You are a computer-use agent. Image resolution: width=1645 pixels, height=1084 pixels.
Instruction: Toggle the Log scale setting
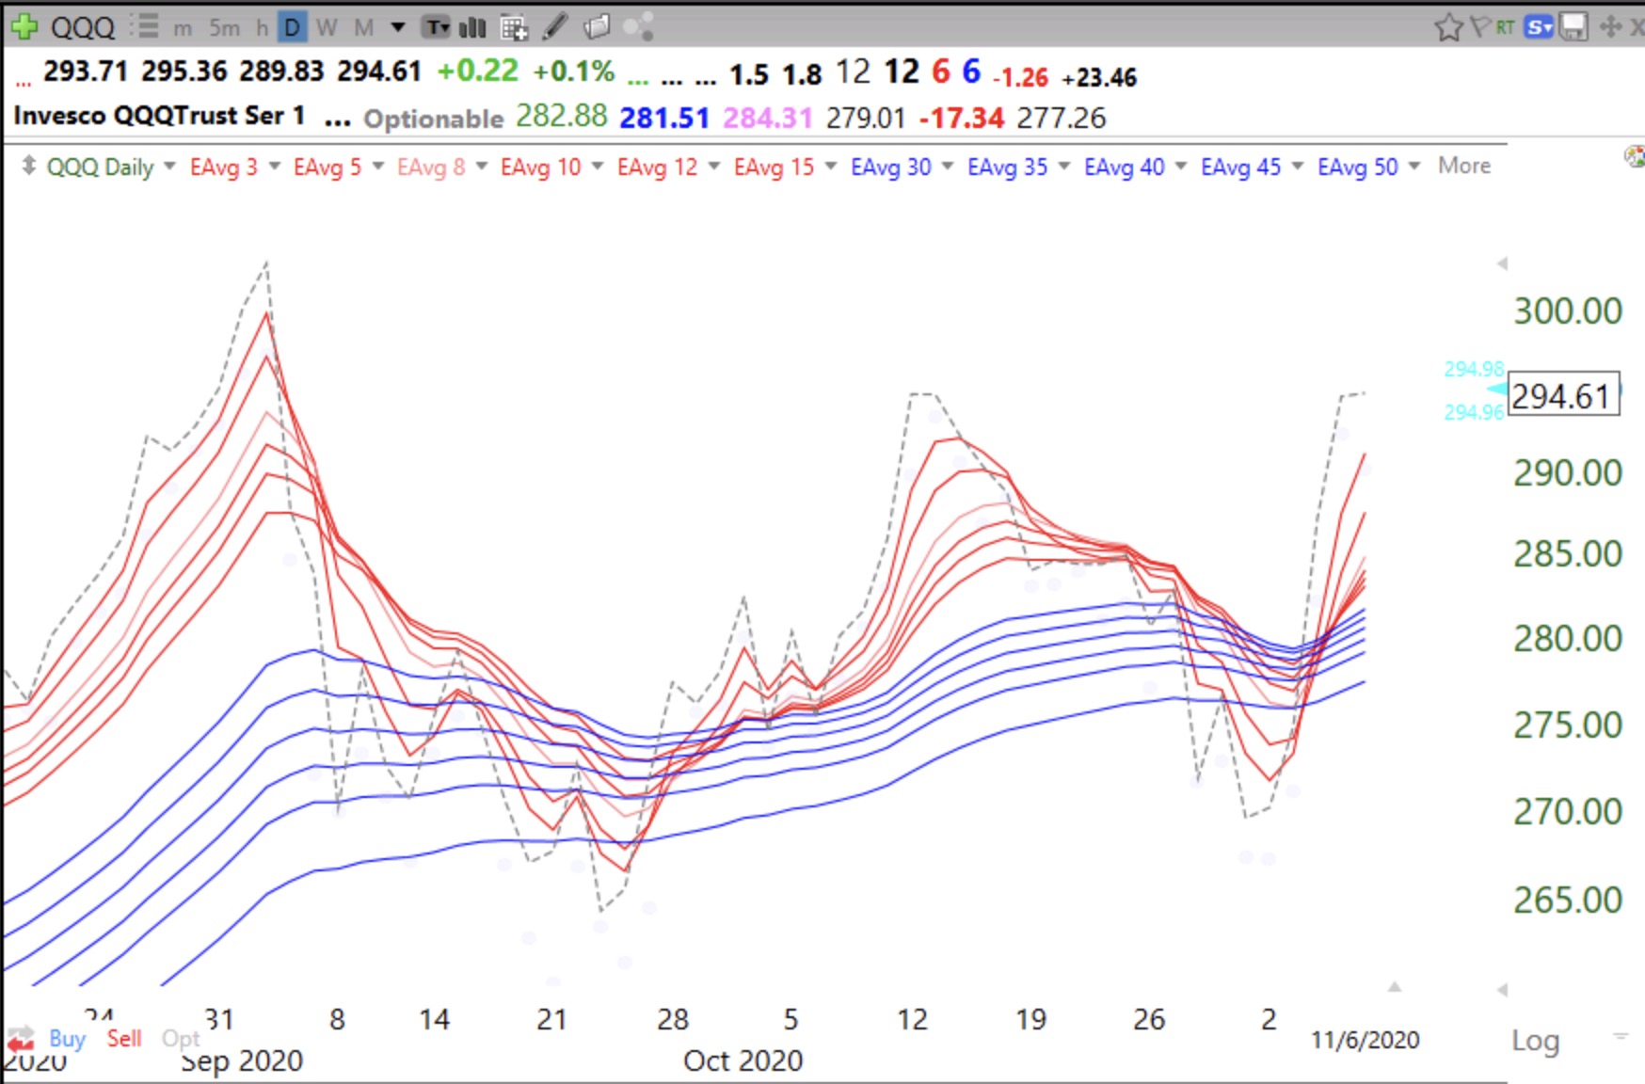pyautogui.click(x=1536, y=1040)
